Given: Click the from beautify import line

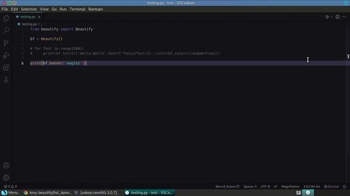Looking at the screenshot, I should tap(61, 29).
